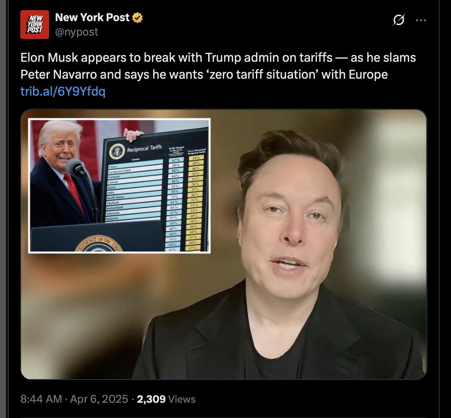View the 2,309 Views count

(166, 399)
